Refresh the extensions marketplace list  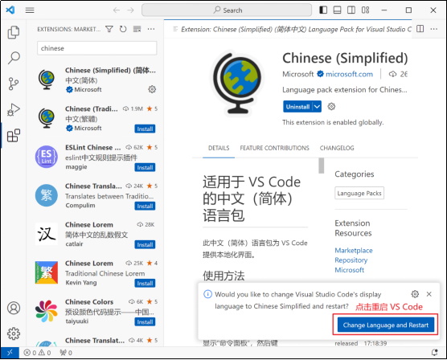[123, 29]
